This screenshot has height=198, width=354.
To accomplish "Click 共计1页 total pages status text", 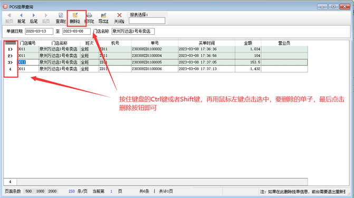I will click(x=166, y=191).
